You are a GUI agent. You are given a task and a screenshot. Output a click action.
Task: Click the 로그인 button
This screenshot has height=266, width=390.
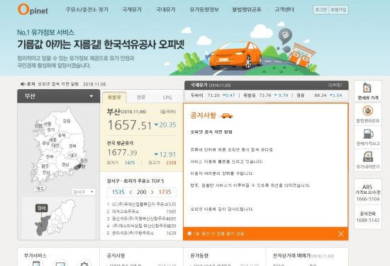pos(321,10)
